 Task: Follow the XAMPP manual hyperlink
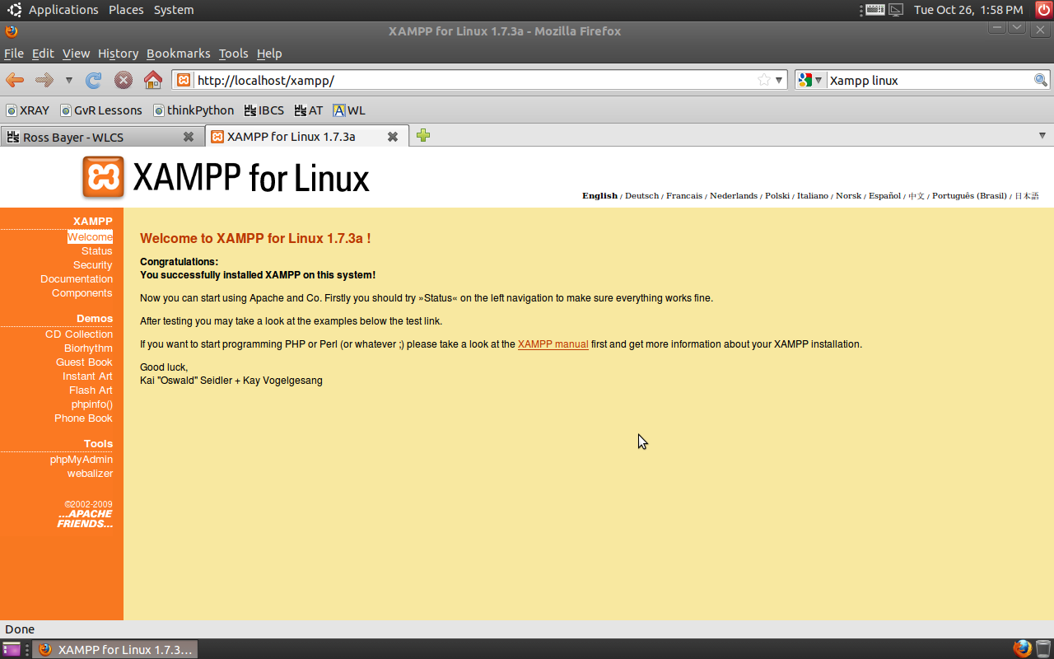click(x=553, y=344)
